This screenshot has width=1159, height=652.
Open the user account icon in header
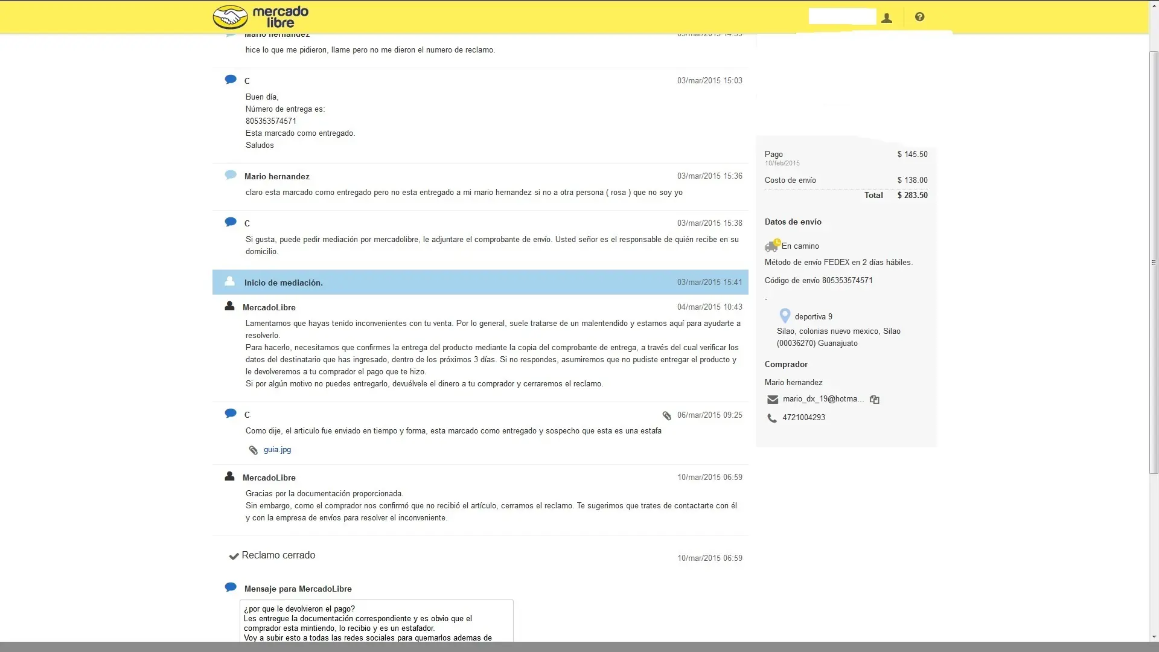(x=887, y=18)
